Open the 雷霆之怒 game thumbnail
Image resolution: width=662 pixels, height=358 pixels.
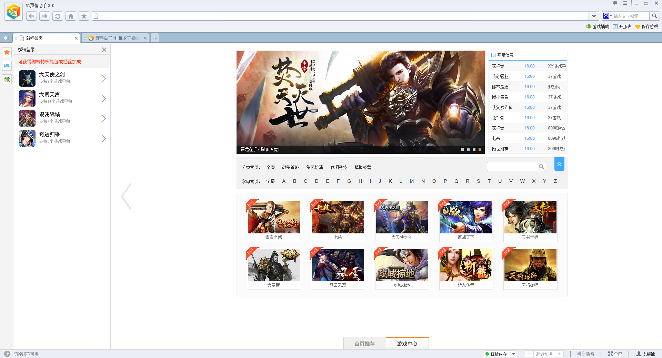274,218
